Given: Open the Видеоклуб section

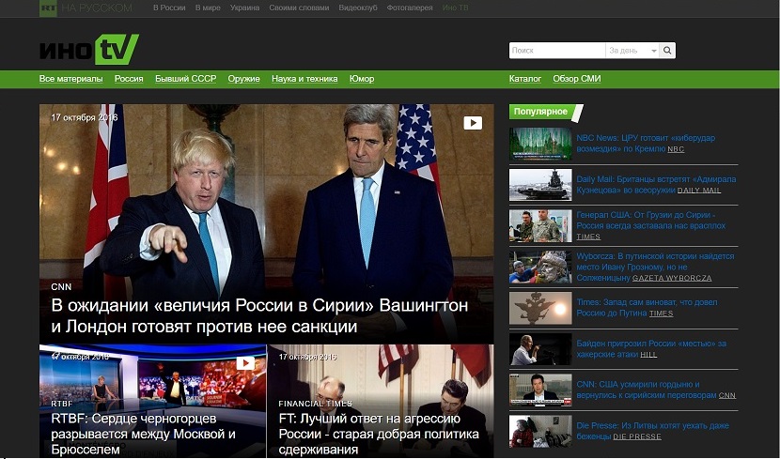Looking at the screenshot, I should click(358, 8).
